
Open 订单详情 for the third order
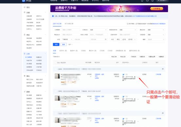click(x=158, y=118)
